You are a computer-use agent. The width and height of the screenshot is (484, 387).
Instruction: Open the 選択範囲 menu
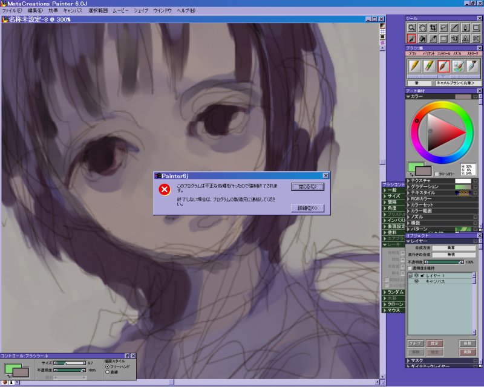tap(98, 10)
